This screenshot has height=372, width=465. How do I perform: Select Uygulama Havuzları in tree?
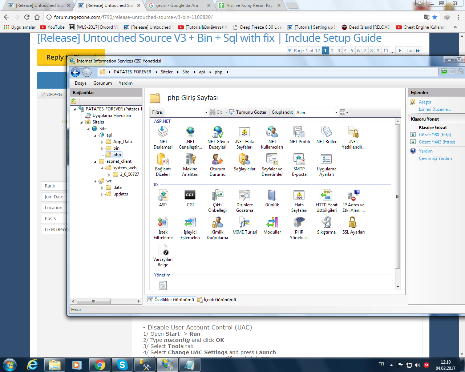[x=112, y=116]
